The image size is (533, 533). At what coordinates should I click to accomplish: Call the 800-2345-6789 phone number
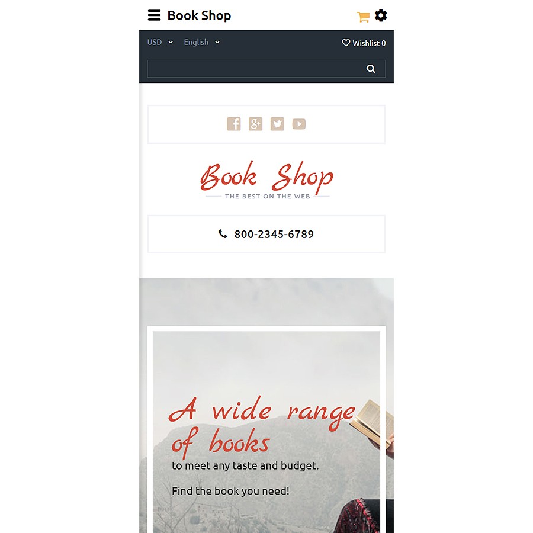(274, 234)
